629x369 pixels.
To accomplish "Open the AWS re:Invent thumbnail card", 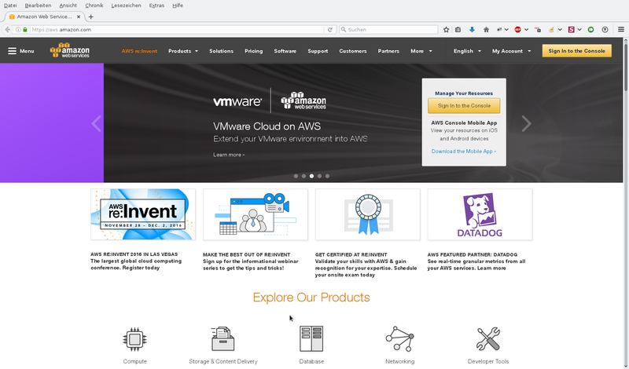I will click(x=143, y=214).
